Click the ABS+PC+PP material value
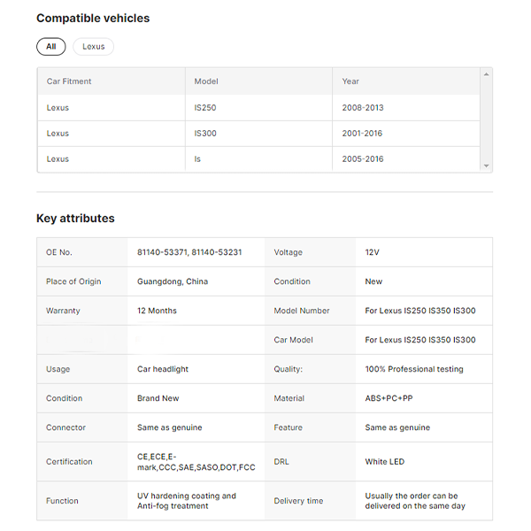Image resolution: width=531 pixels, height=531 pixels. click(x=389, y=398)
